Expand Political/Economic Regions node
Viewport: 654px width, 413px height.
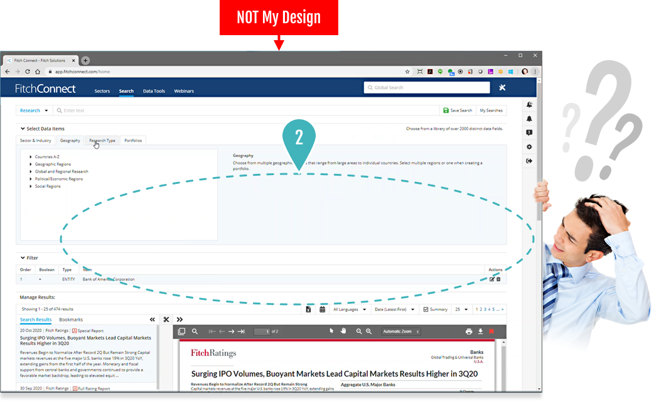click(31, 180)
